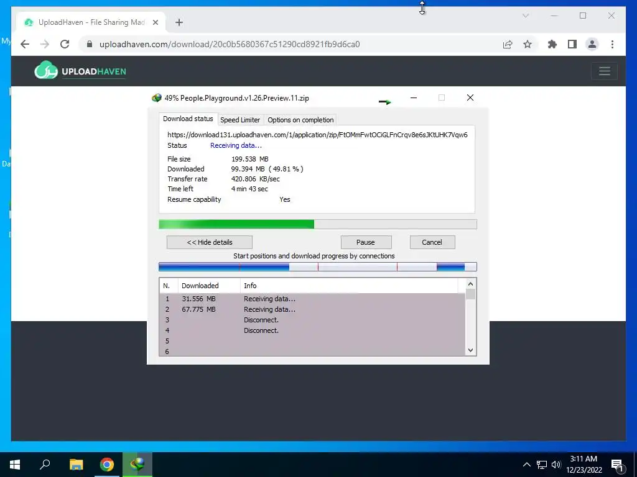637x477 pixels.
Task: Go back in the Chrome browser
Action: point(25,44)
